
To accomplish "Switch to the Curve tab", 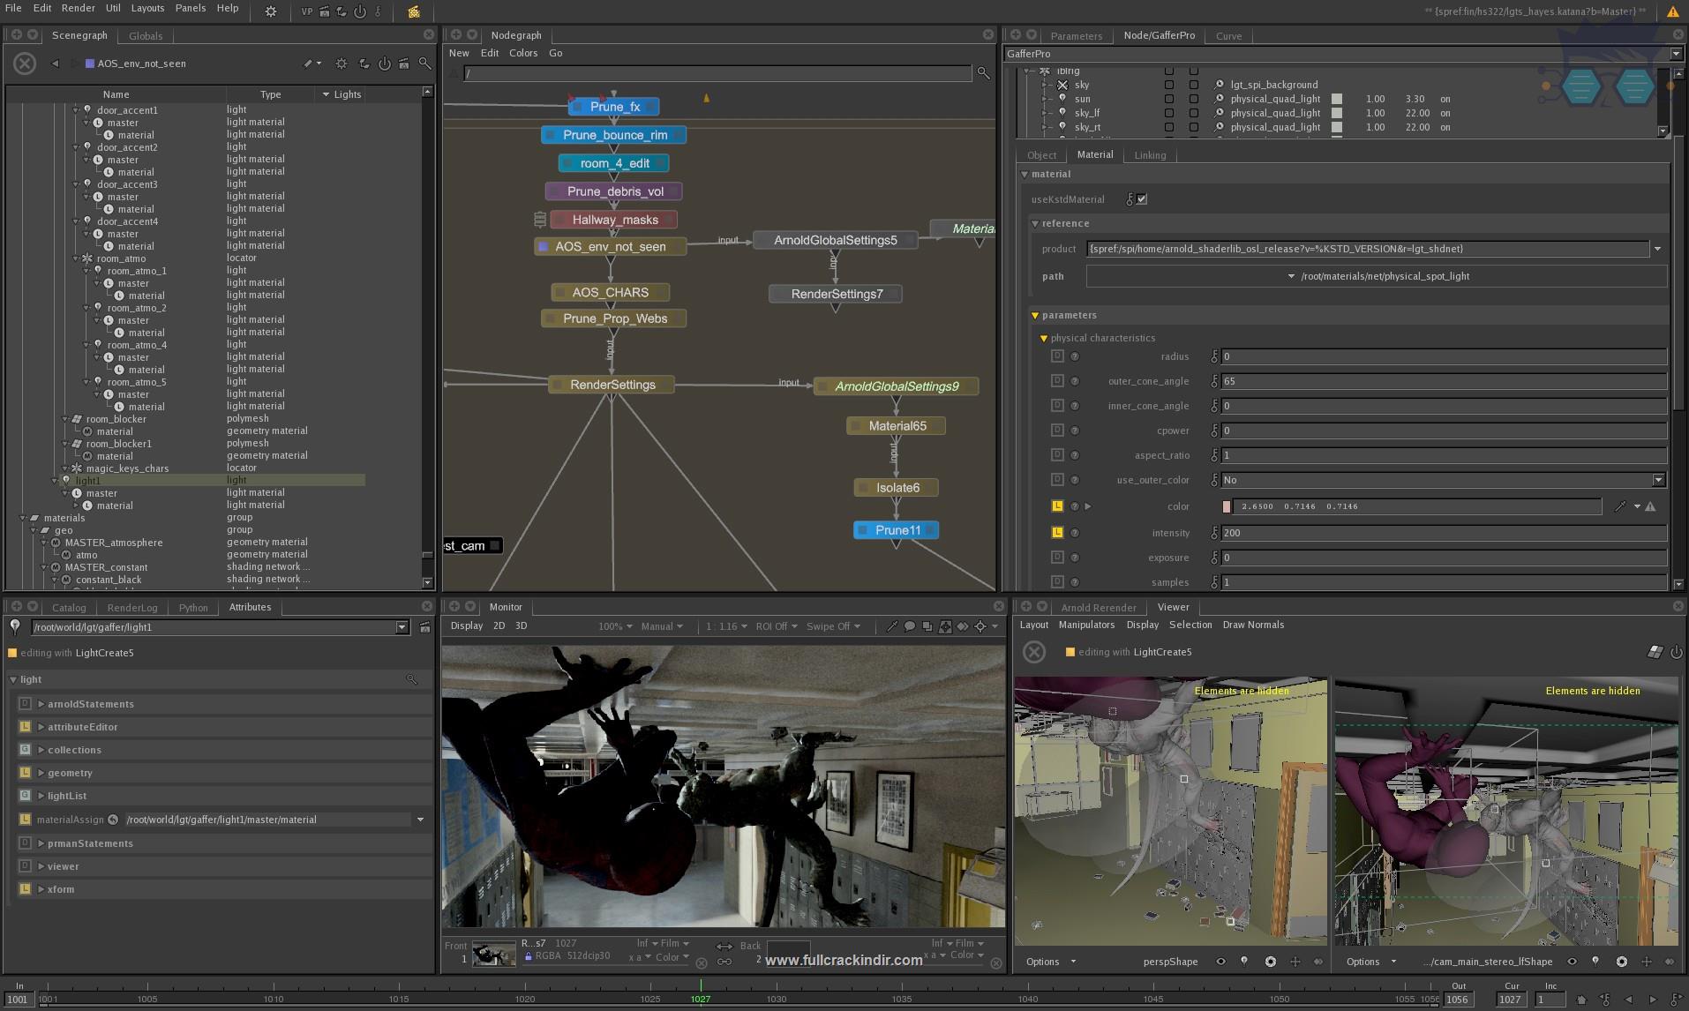I will 1228,36.
